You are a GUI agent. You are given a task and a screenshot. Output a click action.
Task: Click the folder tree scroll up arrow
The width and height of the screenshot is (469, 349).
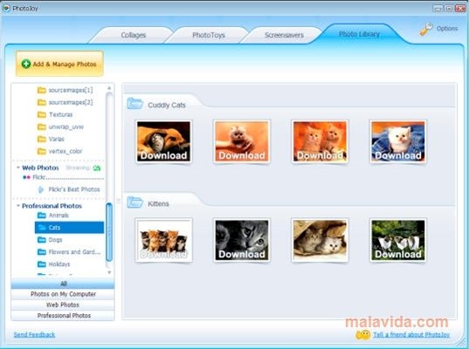109,88
